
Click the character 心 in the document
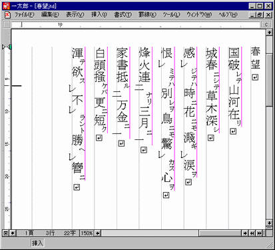coord(166,177)
